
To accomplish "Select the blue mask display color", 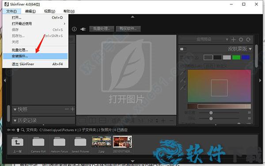I will click(246, 58).
